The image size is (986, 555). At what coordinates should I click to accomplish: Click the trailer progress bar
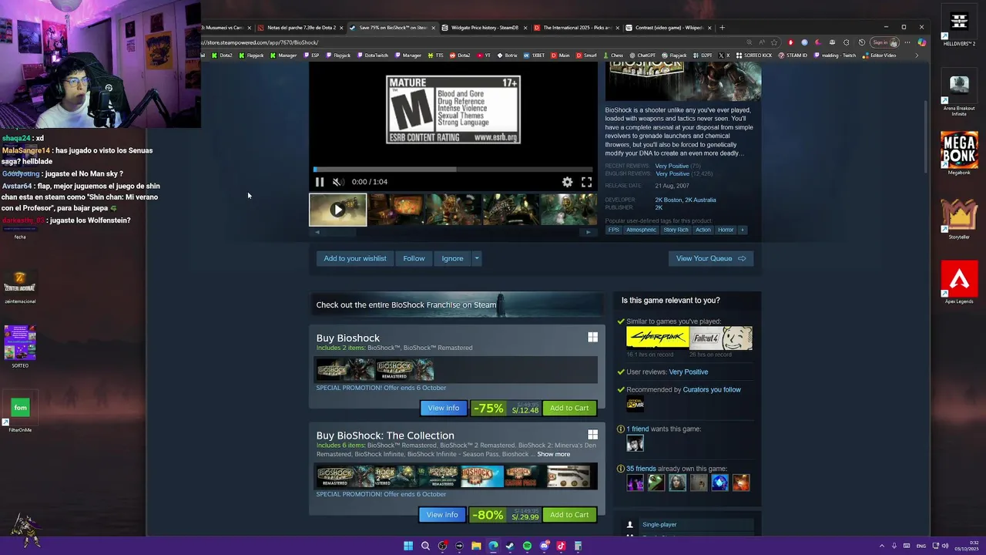point(453,169)
